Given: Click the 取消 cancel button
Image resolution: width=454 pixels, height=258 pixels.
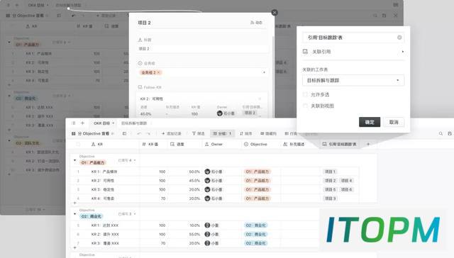Looking at the screenshot, I should (394, 122).
